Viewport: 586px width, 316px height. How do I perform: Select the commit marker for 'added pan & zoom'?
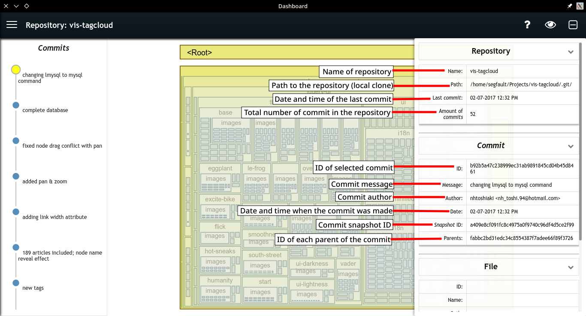(16, 176)
